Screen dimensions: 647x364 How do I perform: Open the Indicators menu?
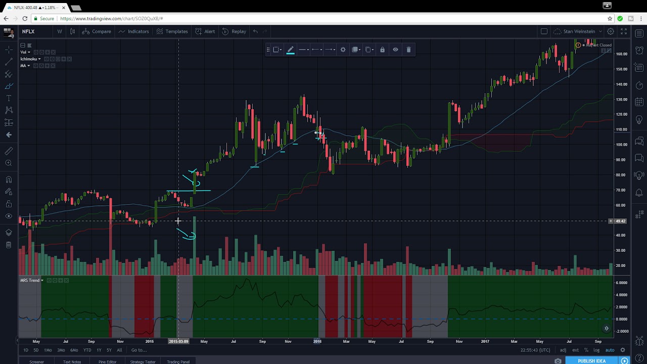[134, 31]
